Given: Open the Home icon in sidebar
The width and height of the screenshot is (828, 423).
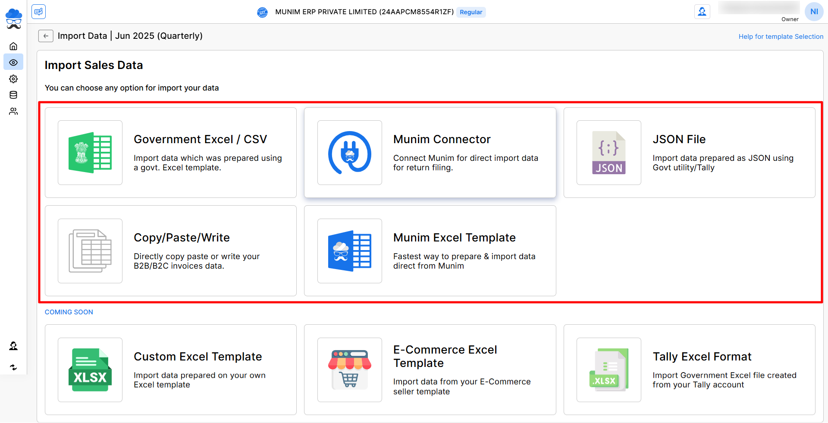Looking at the screenshot, I should click(13, 46).
